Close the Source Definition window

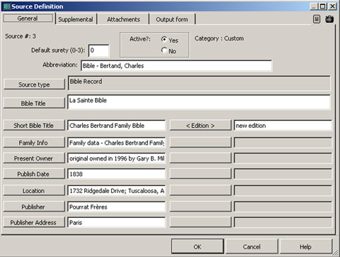(x=332, y=6)
